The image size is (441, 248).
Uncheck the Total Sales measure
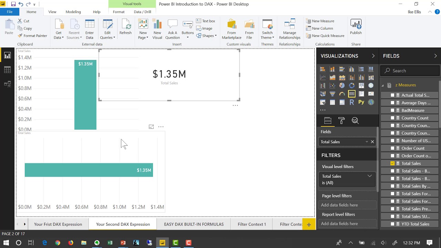pos(392,163)
